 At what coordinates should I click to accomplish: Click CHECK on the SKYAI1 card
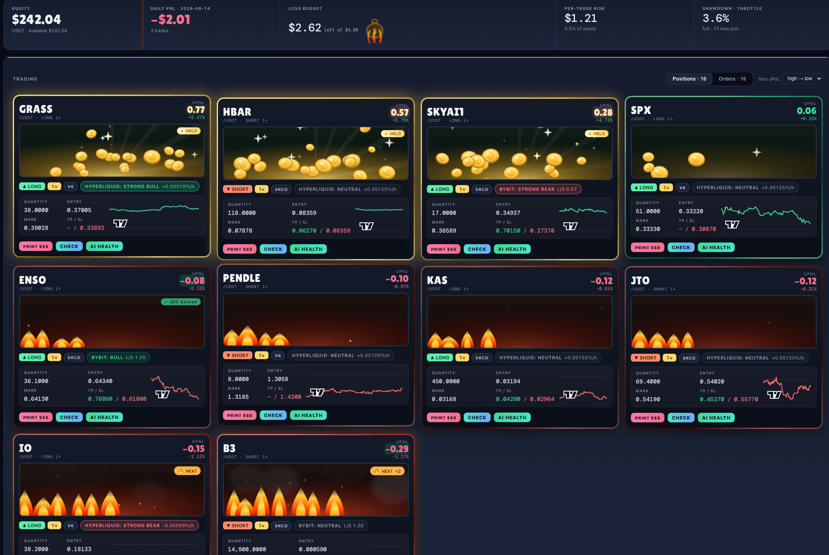477,249
